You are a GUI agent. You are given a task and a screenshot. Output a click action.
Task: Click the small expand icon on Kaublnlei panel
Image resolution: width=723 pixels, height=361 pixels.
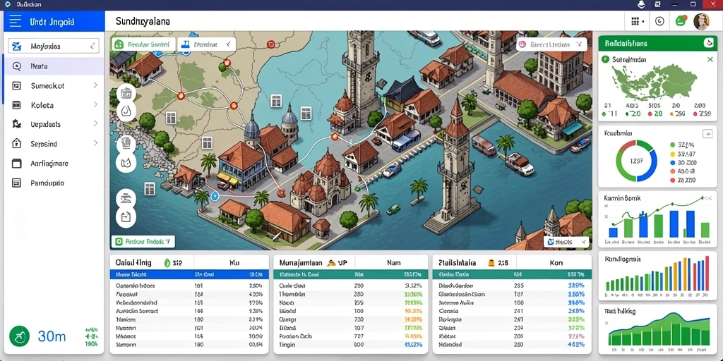(x=707, y=134)
